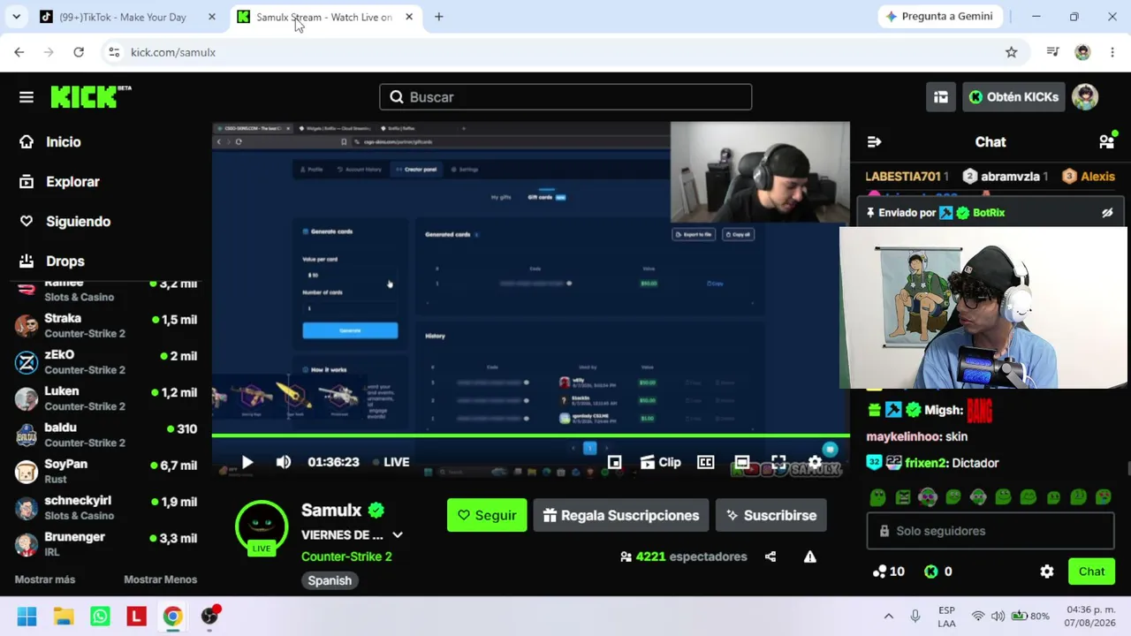Viewport: 1131px width, 636px height.
Task: Report the stream with the warning icon
Action: coord(809,556)
